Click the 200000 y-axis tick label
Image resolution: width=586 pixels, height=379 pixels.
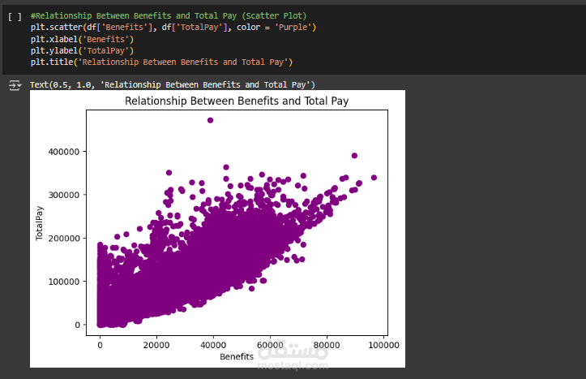pyautogui.click(x=64, y=239)
